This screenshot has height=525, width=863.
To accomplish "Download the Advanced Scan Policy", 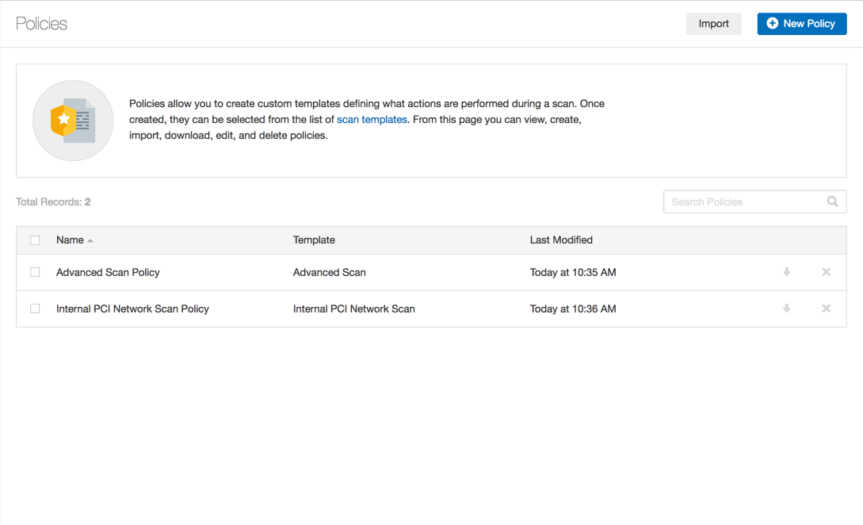I will point(786,272).
